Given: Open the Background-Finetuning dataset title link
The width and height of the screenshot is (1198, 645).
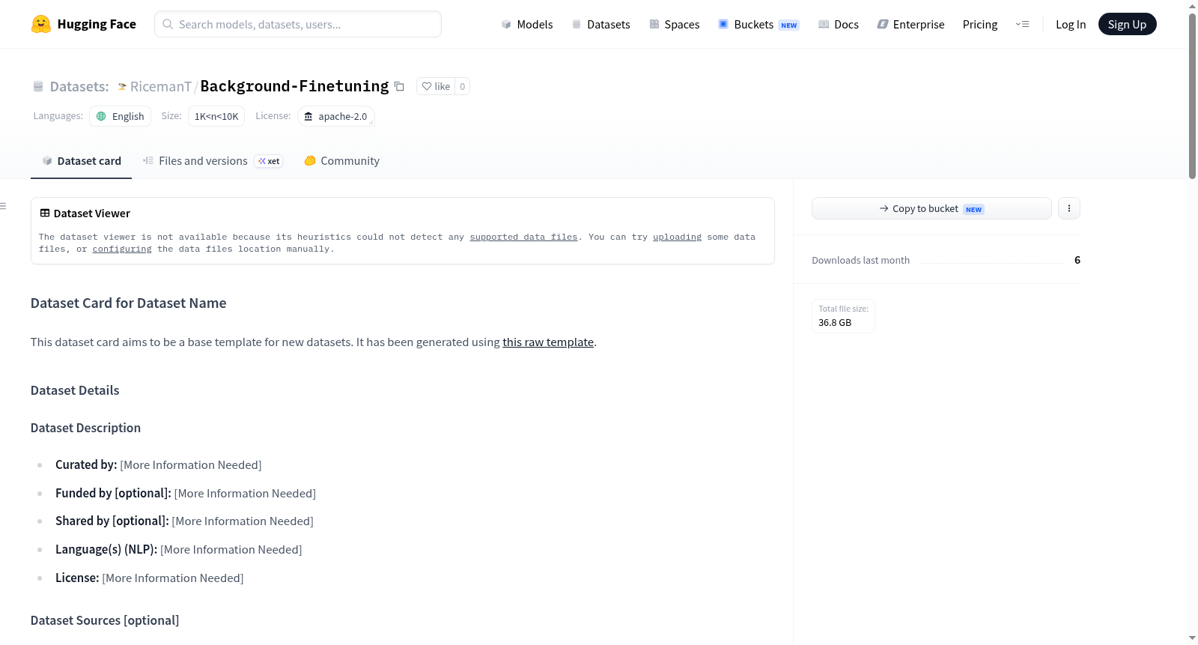Looking at the screenshot, I should (x=295, y=86).
